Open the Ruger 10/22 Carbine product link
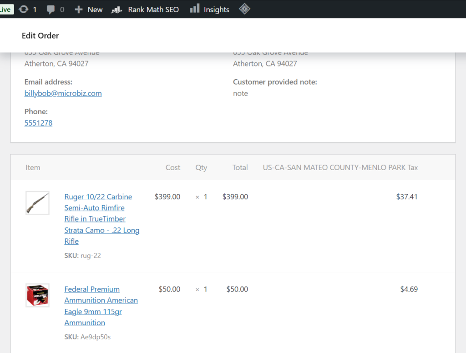466x353 pixels. [101, 219]
